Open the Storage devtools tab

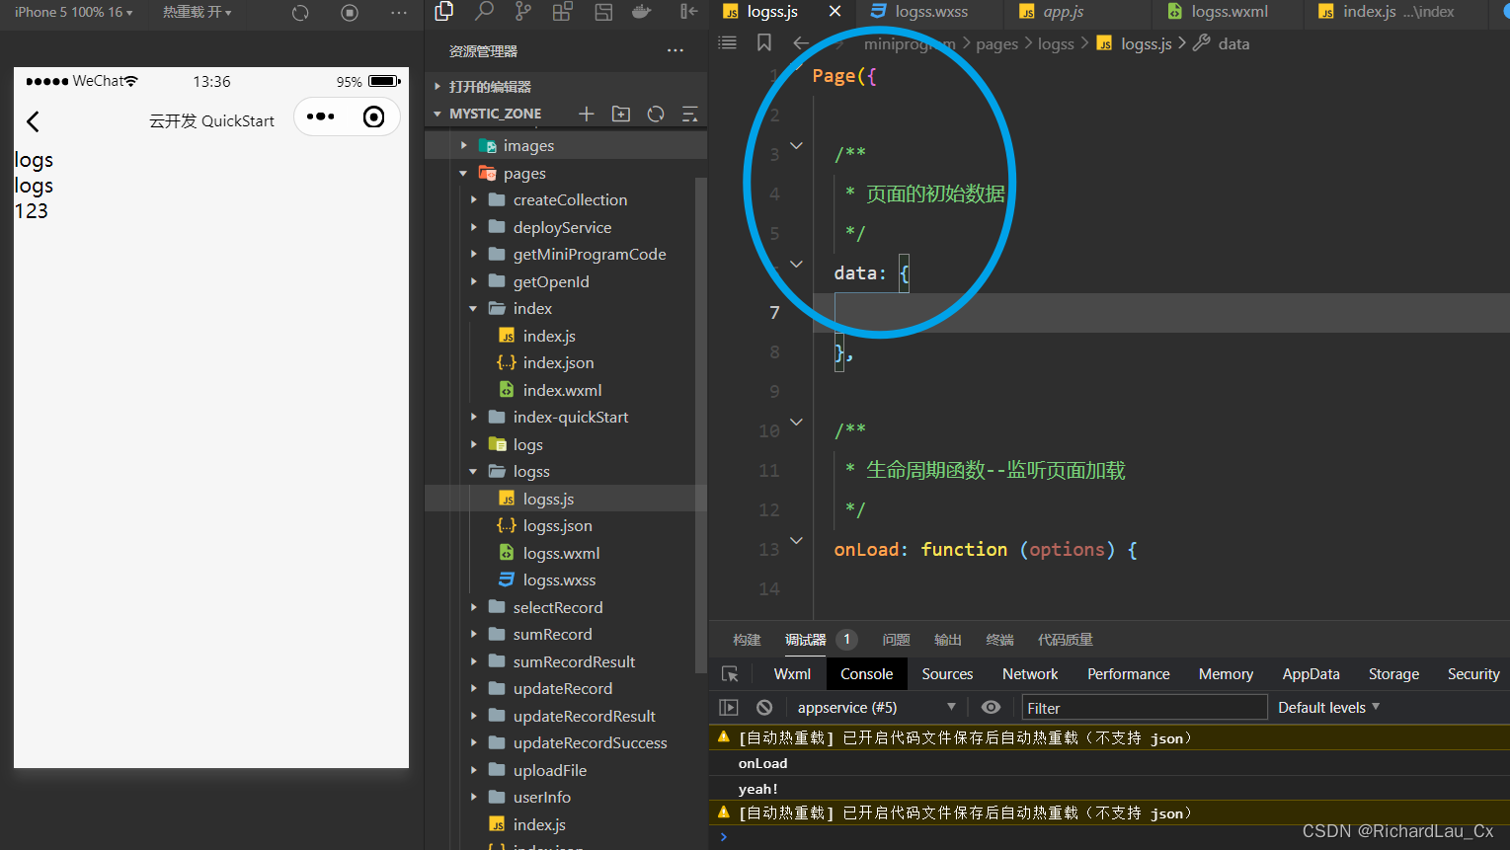(1393, 674)
